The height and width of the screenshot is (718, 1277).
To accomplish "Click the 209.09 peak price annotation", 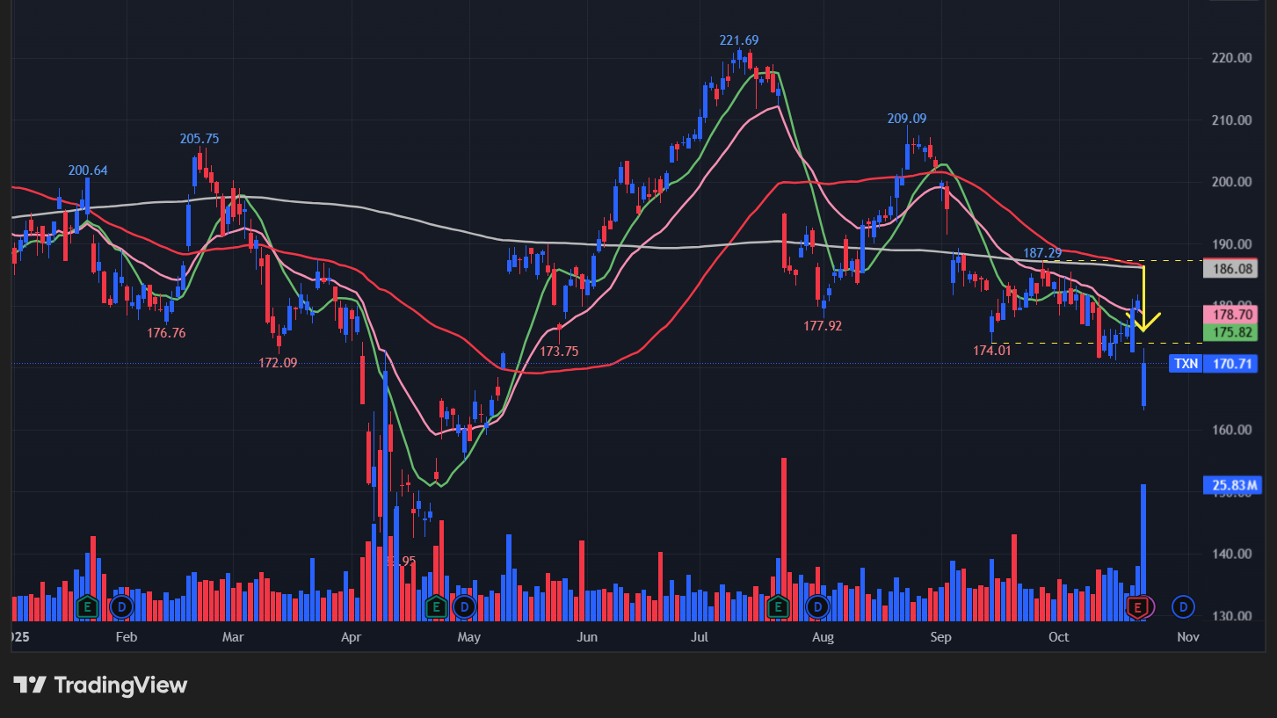I will tap(907, 119).
